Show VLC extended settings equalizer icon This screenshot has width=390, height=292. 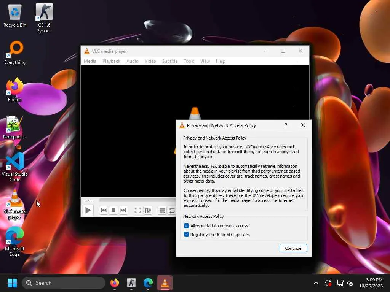148,210
